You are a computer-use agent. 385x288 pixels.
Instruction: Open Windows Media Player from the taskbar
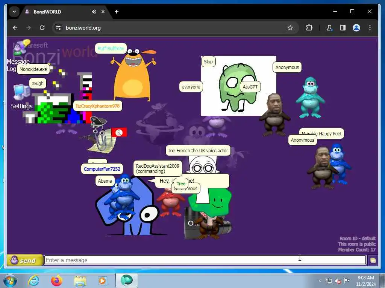(102, 280)
